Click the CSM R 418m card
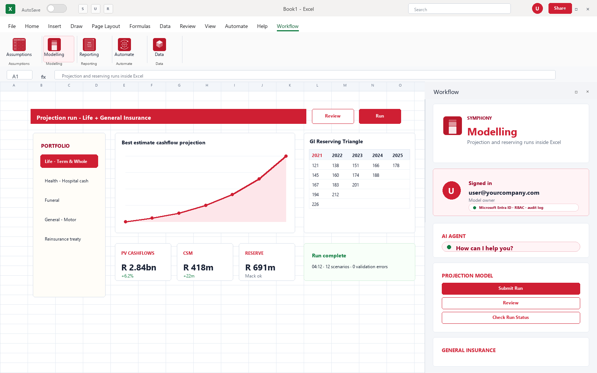Screen dimensions: 597x373 pos(205,262)
